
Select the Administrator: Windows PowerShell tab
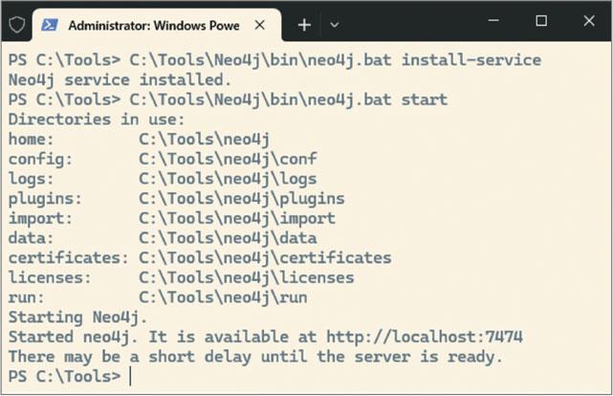pos(153,22)
